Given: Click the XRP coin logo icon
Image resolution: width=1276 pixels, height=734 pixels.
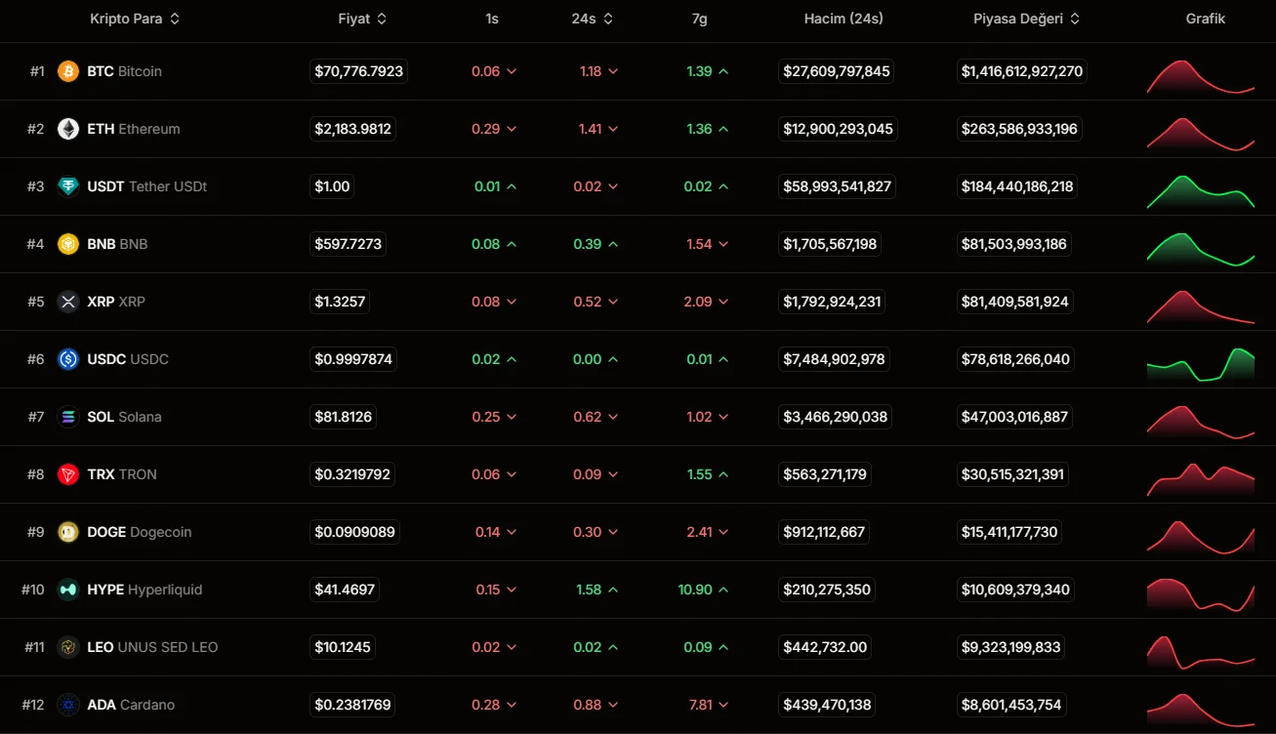Looking at the screenshot, I should pos(68,302).
